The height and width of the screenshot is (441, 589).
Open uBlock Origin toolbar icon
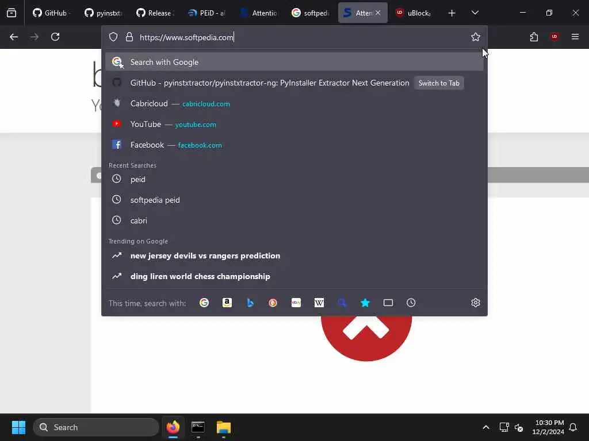pyautogui.click(x=554, y=37)
